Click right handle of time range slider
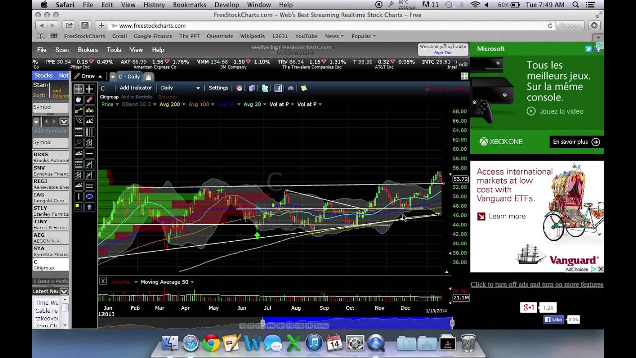Viewport: 636px width, 358px height. [452, 323]
